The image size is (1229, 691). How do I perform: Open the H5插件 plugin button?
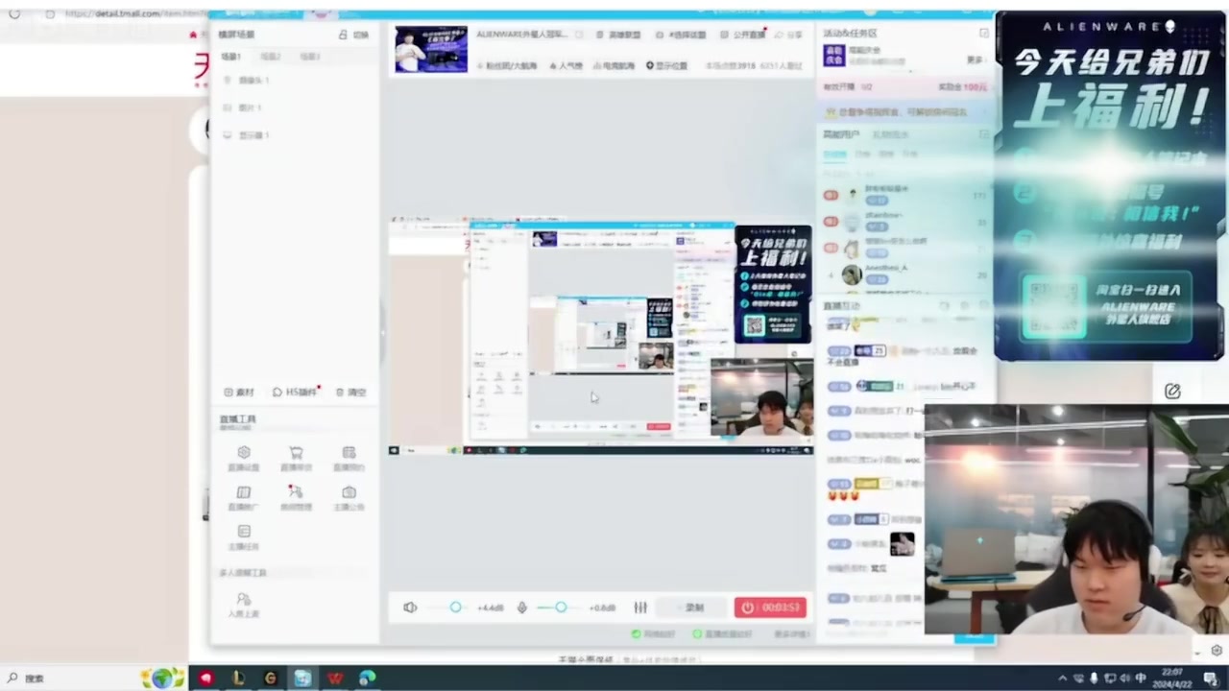click(296, 393)
